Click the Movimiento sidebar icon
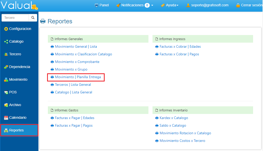Viewport: 263px width, 151px height. 6,80
